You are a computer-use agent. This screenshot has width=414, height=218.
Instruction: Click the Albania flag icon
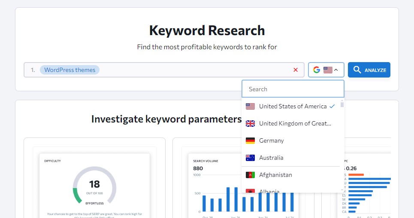(250, 191)
